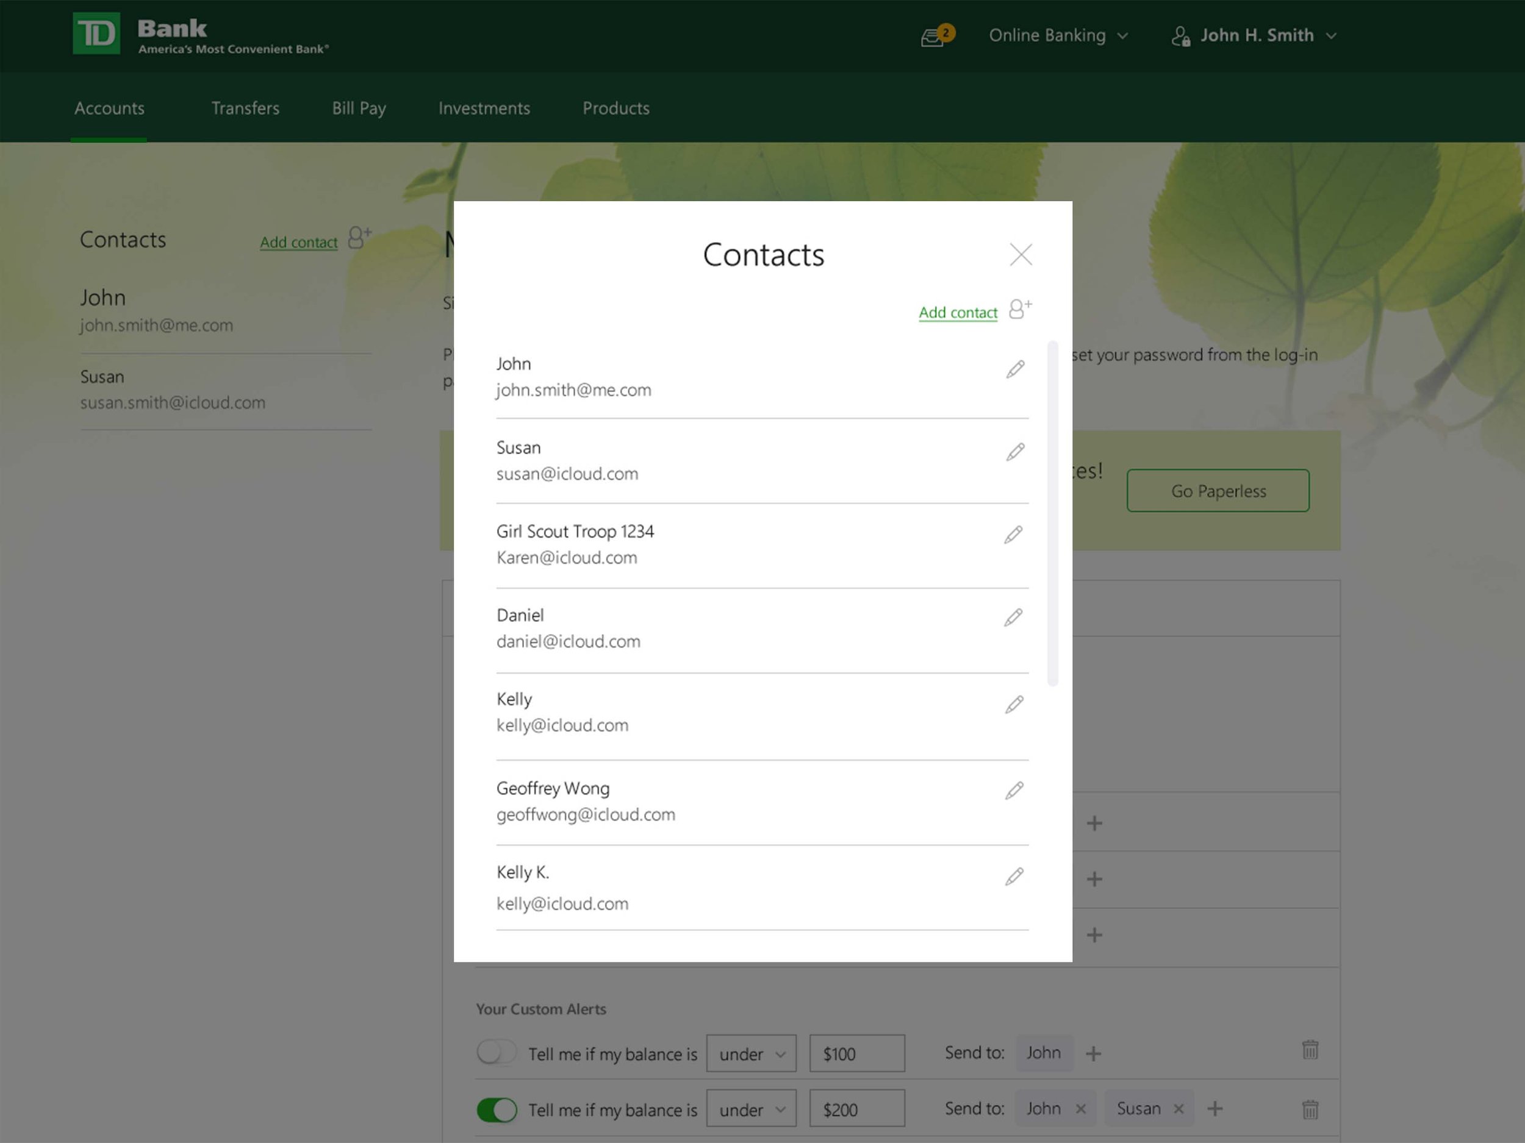Image resolution: width=1525 pixels, height=1143 pixels.
Task: Click daniel@icloud.com email
Action: pyautogui.click(x=568, y=641)
